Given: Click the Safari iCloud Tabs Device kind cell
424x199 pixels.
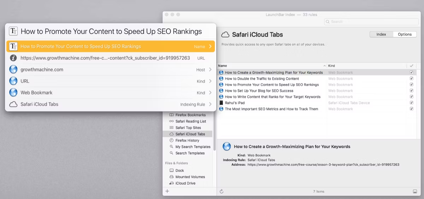Looking at the screenshot, I should pos(349,103).
